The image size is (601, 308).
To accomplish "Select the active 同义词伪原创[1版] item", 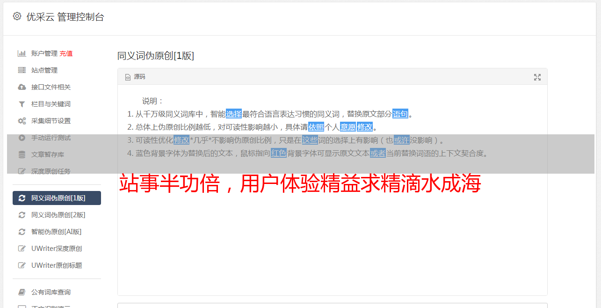I will point(57,198).
